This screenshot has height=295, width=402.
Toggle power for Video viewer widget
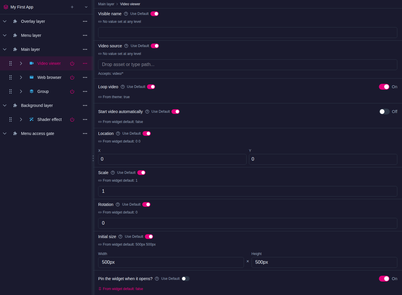point(72,63)
